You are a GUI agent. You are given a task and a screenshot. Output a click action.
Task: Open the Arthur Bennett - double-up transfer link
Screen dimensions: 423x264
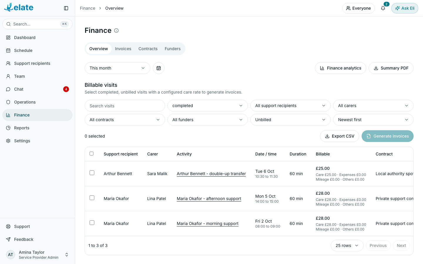[211, 174]
